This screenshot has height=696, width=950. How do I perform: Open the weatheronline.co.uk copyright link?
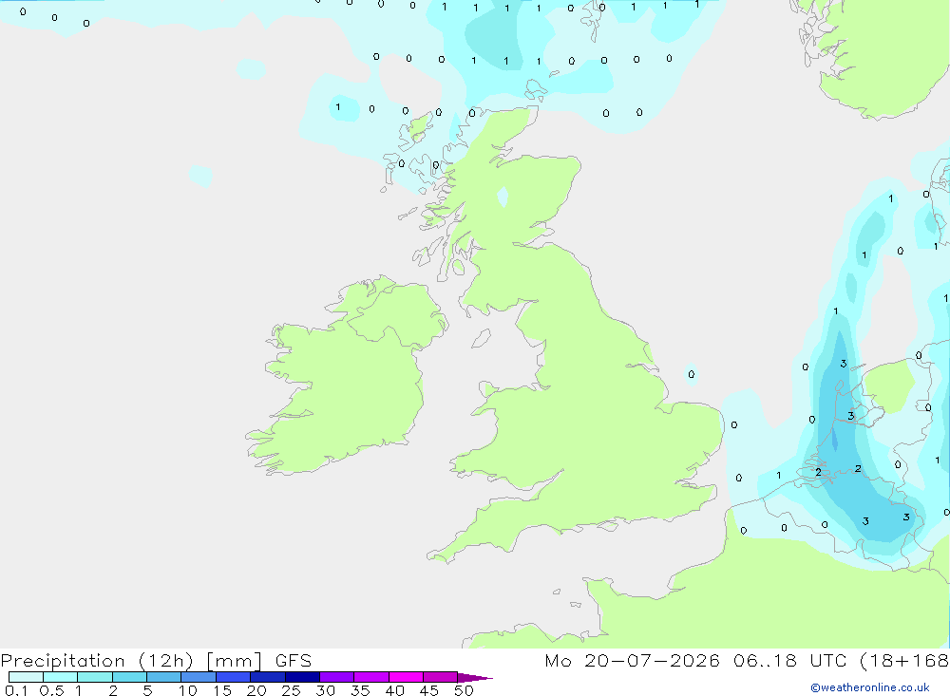click(x=869, y=687)
